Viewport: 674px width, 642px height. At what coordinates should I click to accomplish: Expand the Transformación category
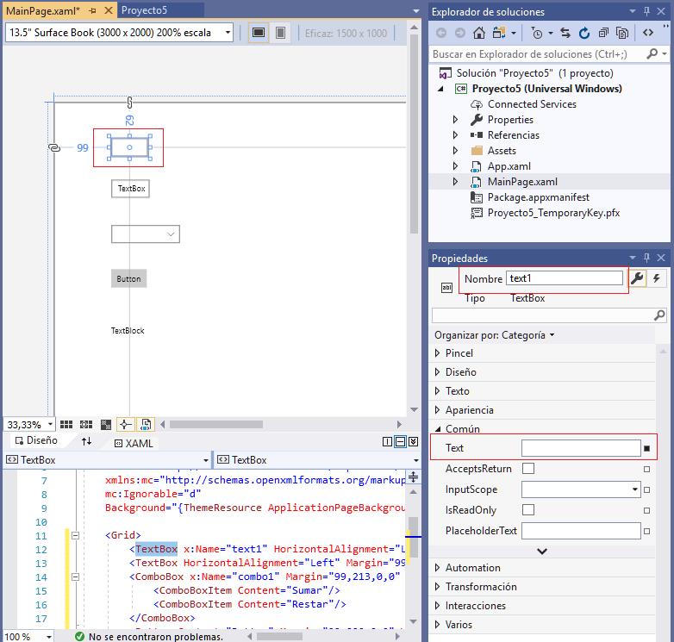pyautogui.click(x=438, y=587)
